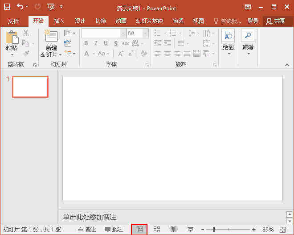This screenshot has width=294, height=235.
Task: Click the 登录 sign-in link
Action: coord(253,21)
